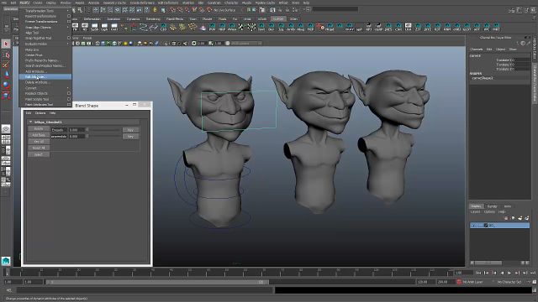
Task: Select the arrow Select tool in toolbox
Action: [6, 44]
